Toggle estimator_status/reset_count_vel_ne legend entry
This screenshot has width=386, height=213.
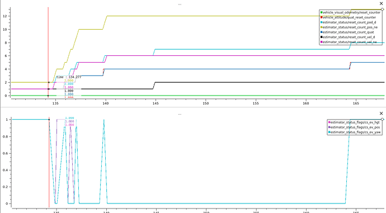[349, 42]
